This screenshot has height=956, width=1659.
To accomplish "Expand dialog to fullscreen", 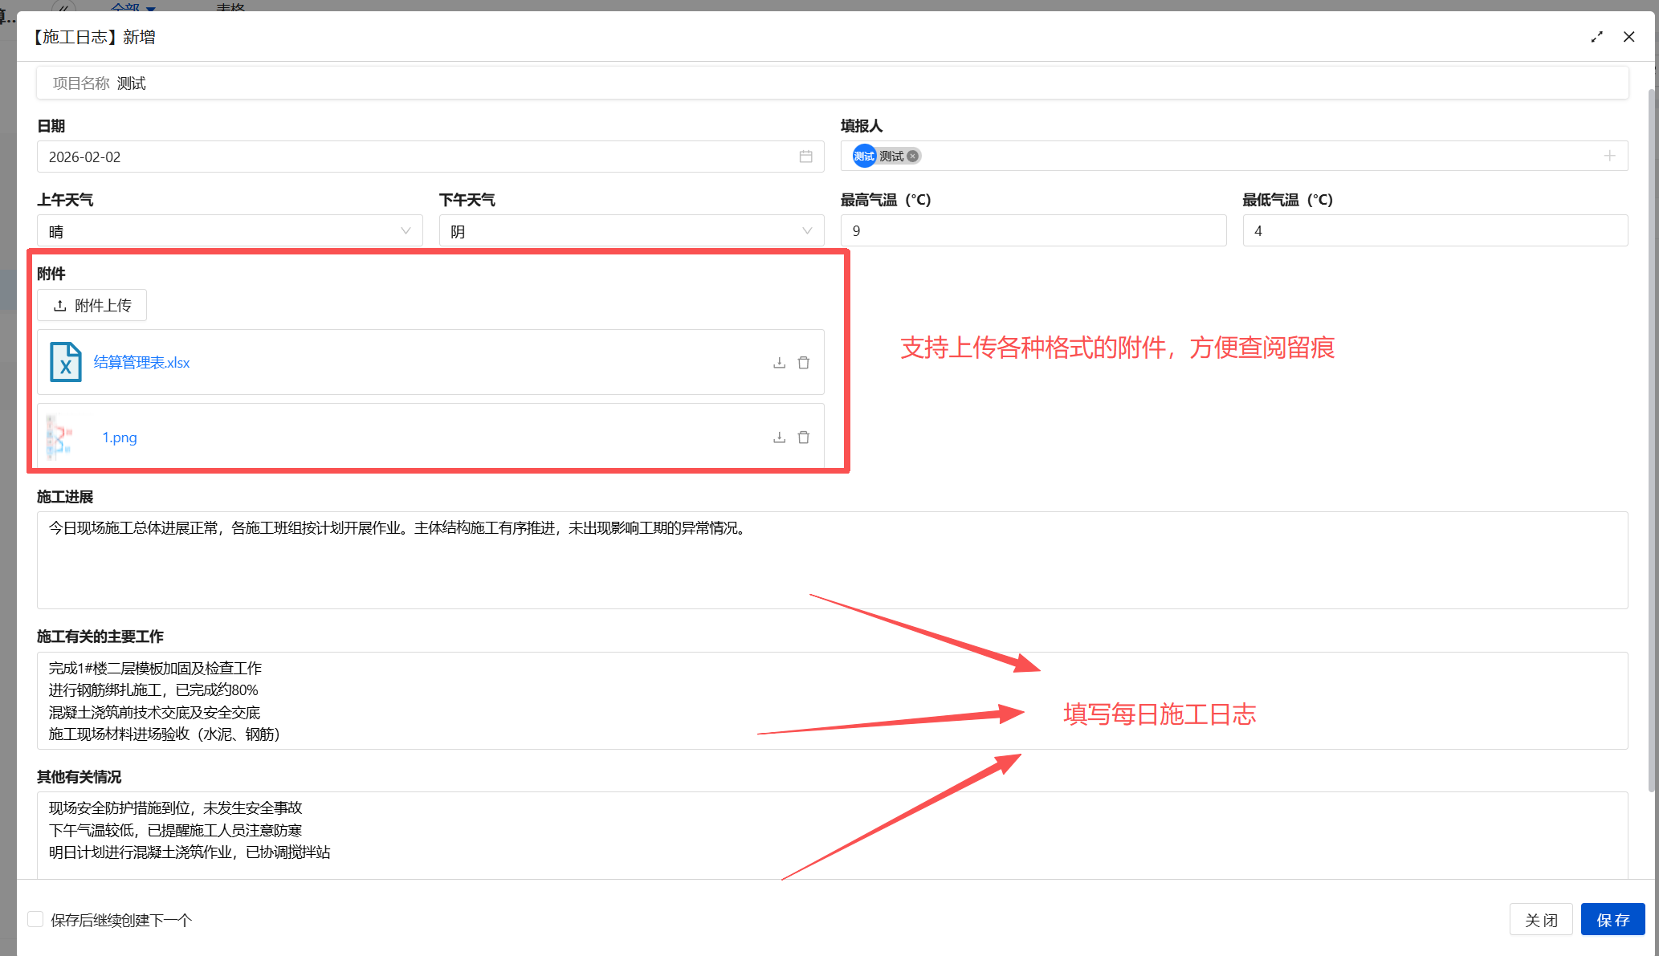I will (x=1596, y=37).
